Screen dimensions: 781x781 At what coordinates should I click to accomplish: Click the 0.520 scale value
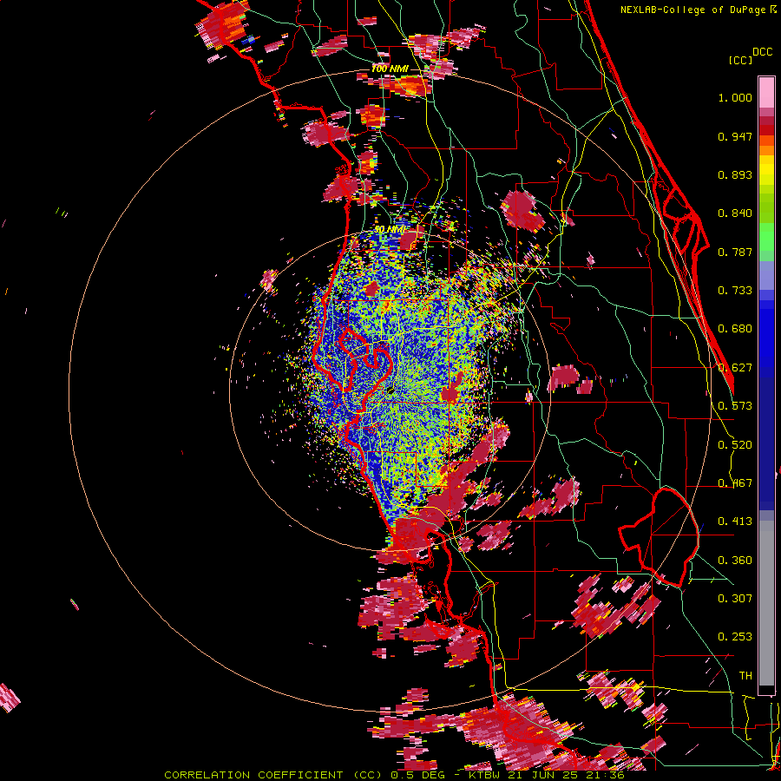735,445
